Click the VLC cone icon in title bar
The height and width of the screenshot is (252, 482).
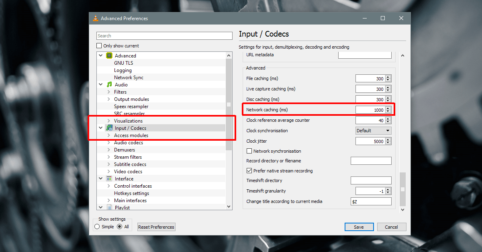(96, 18)
